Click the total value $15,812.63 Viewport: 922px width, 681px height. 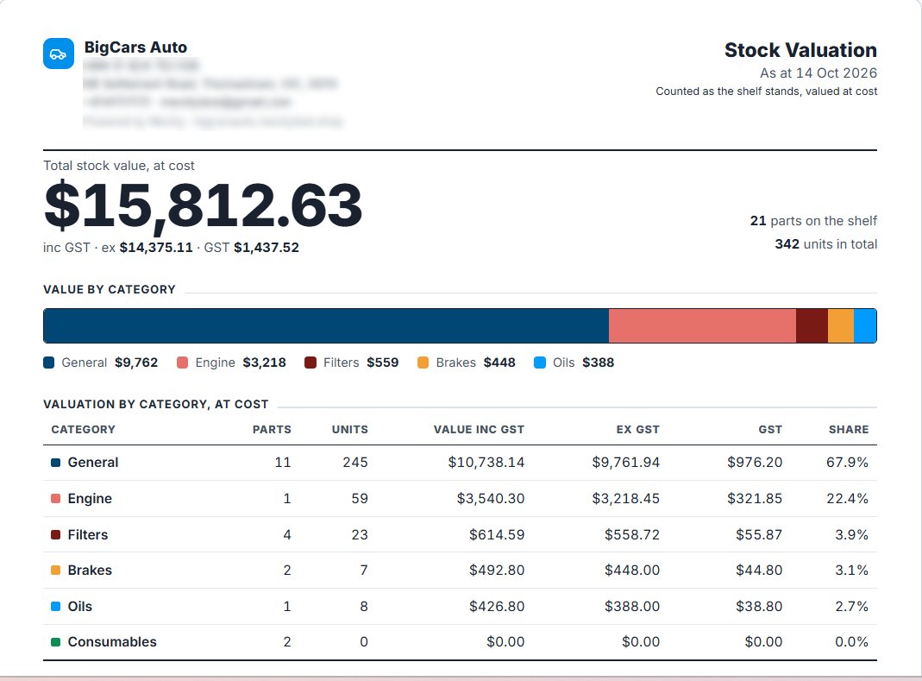coord(203,205)
